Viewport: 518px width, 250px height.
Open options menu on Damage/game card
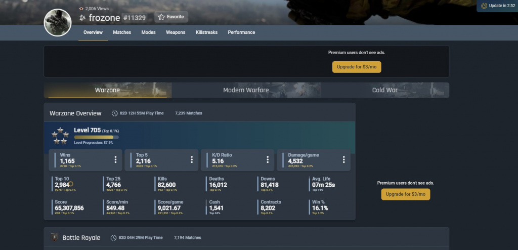point(343,160)
